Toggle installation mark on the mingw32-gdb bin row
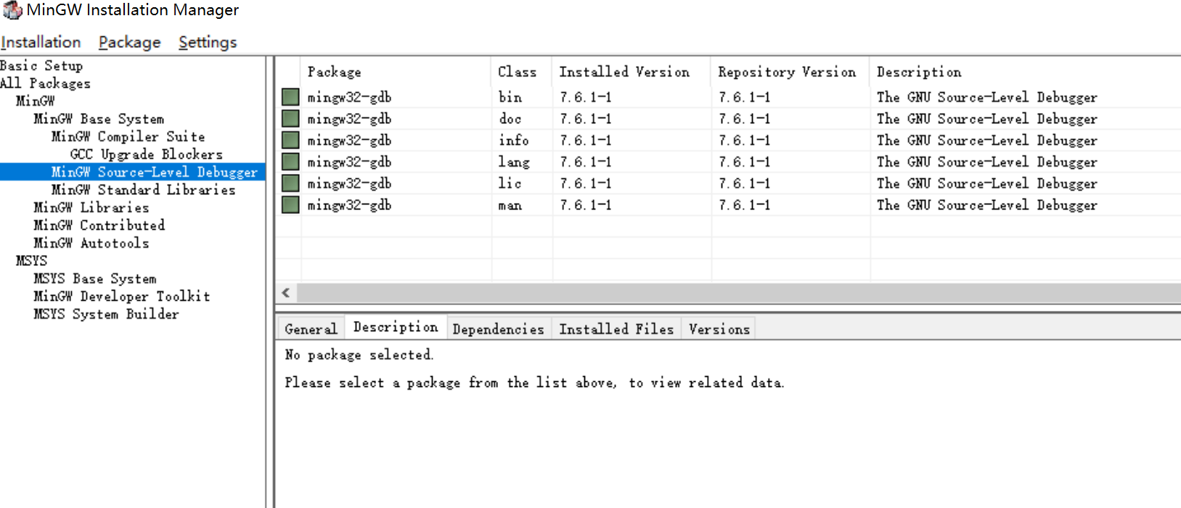 (x=290, y=96)
